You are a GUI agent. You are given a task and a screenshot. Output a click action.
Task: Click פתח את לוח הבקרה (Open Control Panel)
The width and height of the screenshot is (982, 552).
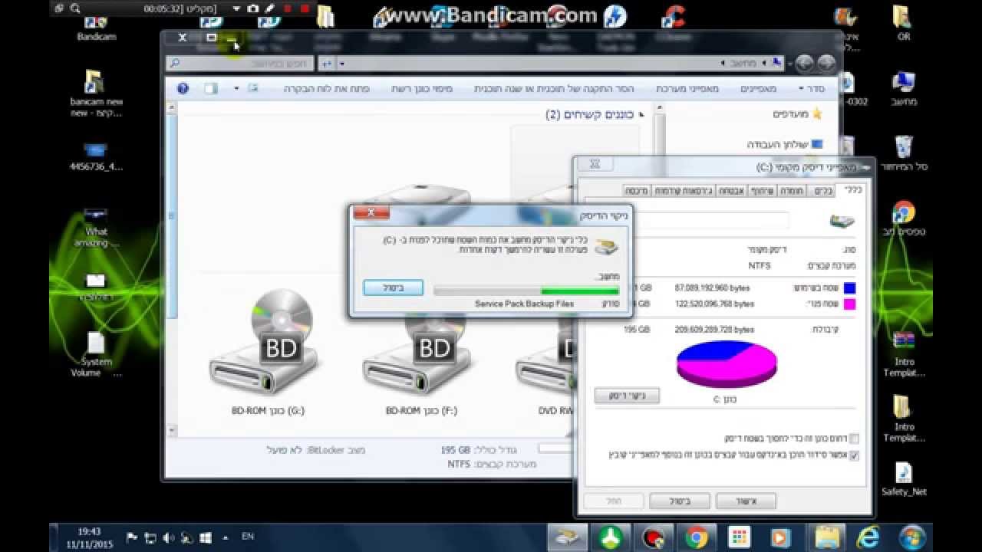pyautogui.click(x=327, y=89)
